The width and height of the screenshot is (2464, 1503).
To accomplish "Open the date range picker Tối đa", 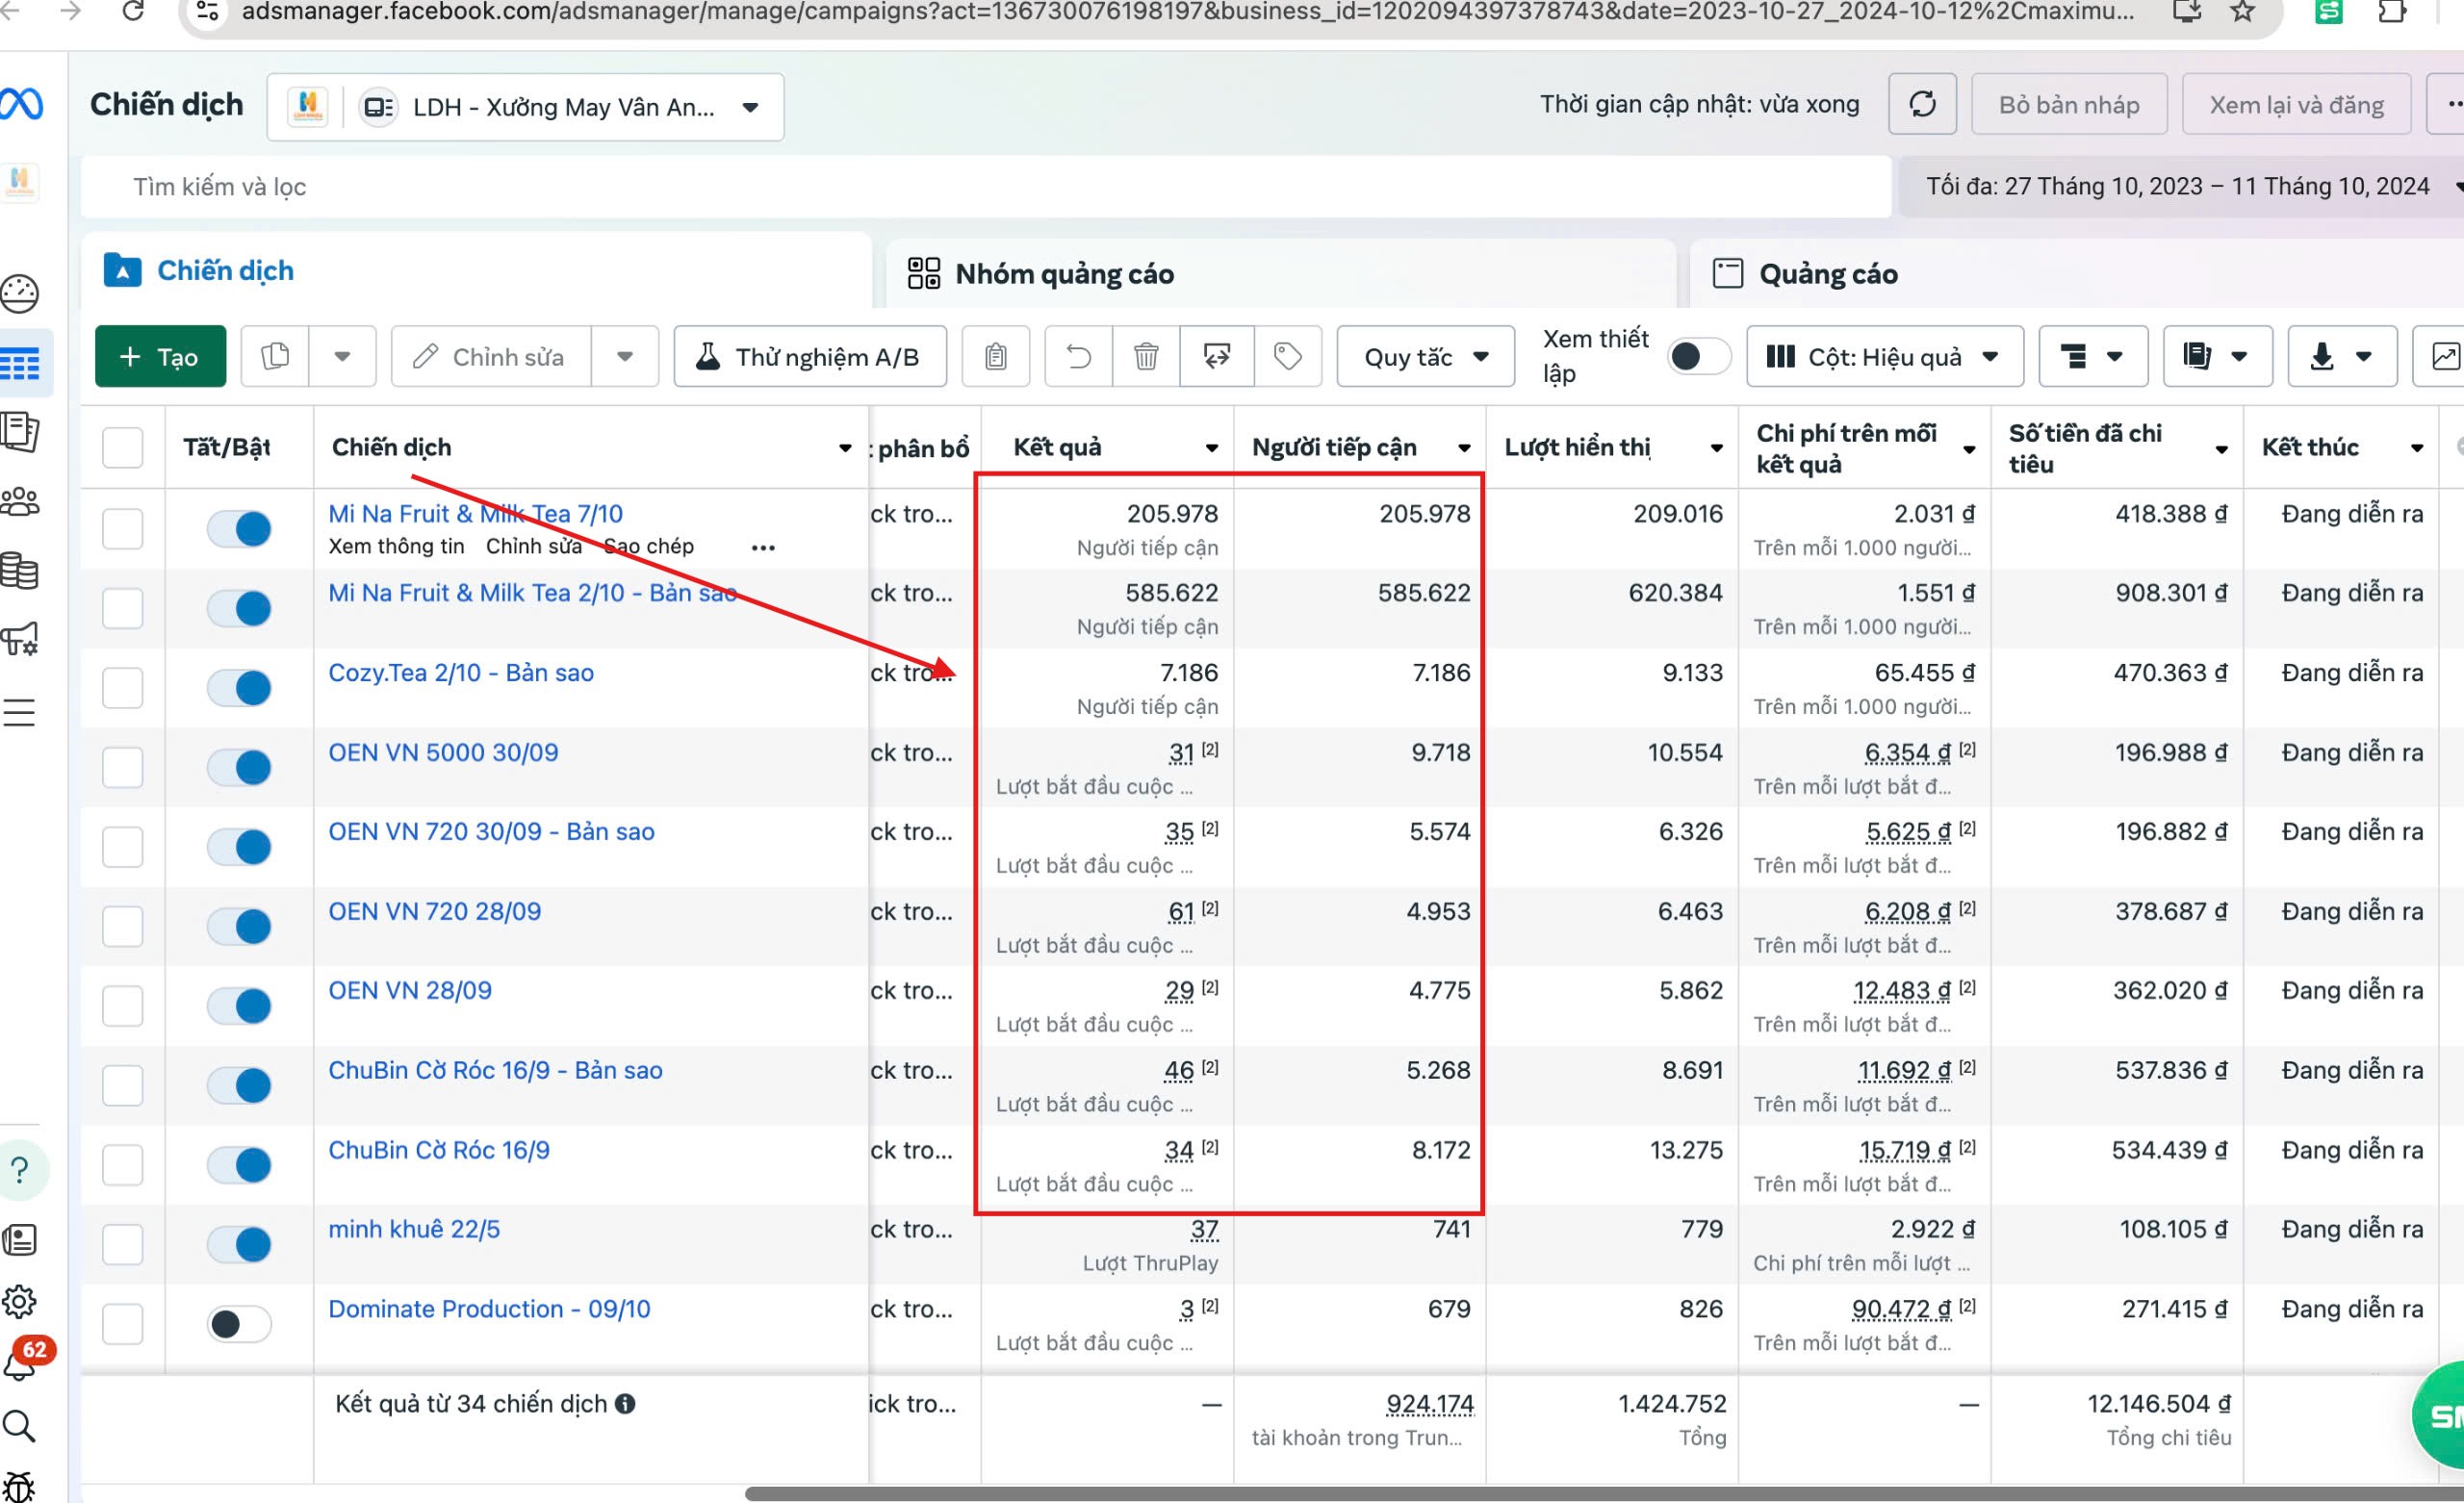I will pos(2180,187).
